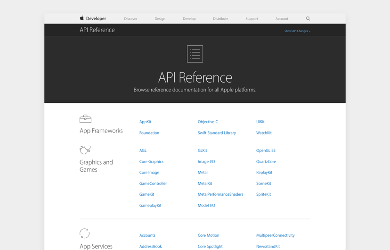The height and width of the screenshot is (250, 390).
Task: Click the Graphics and Games heading
Action: tap(96, 166)
